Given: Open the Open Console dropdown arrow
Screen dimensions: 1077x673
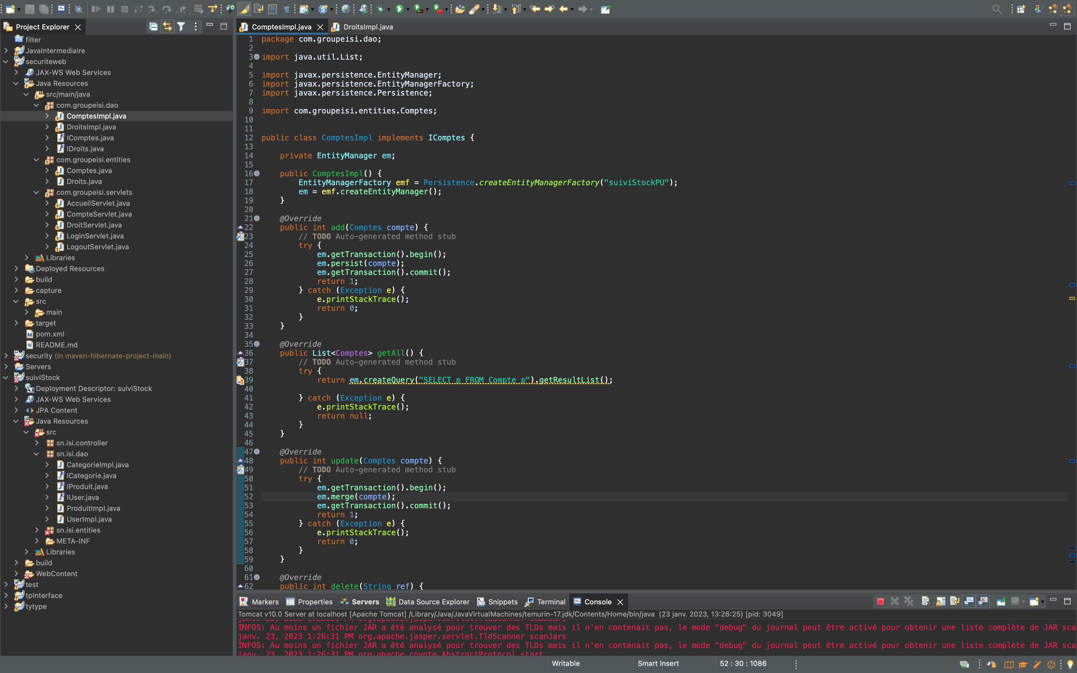Looking at the screenshot, I should tap(1042, 602).
